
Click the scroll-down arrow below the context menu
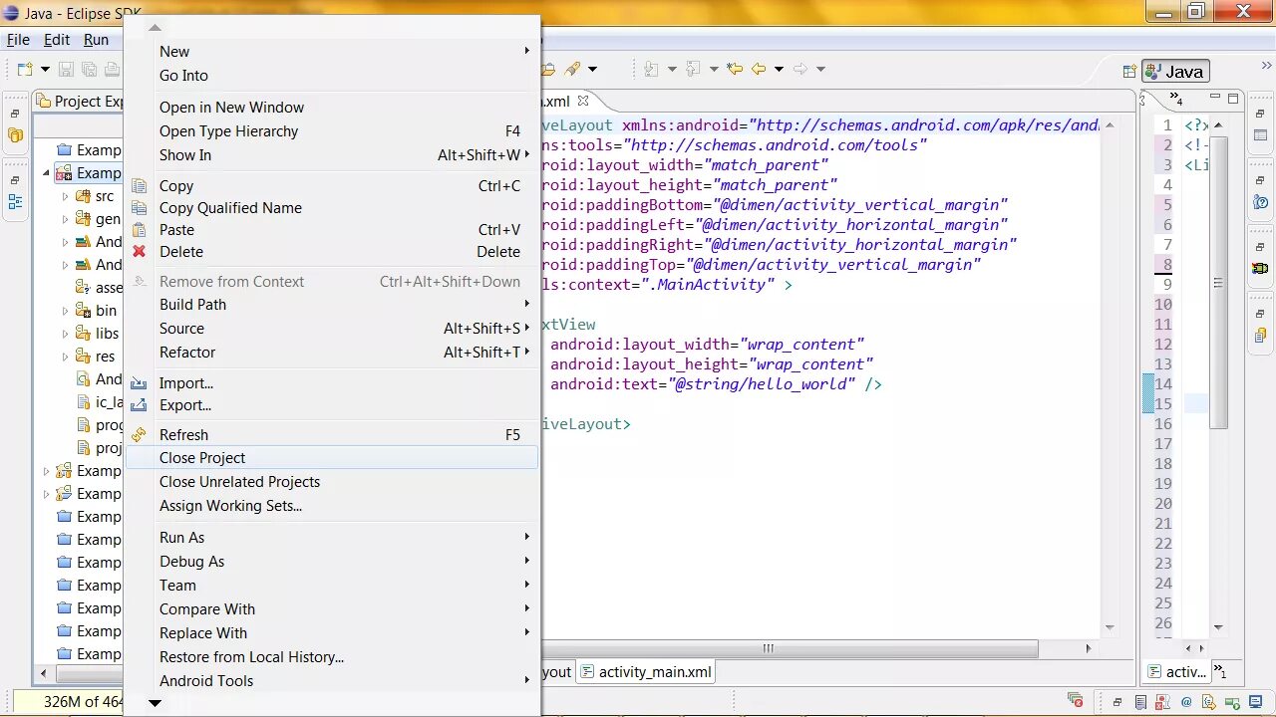pyautogui.click(x=155, y=703)
